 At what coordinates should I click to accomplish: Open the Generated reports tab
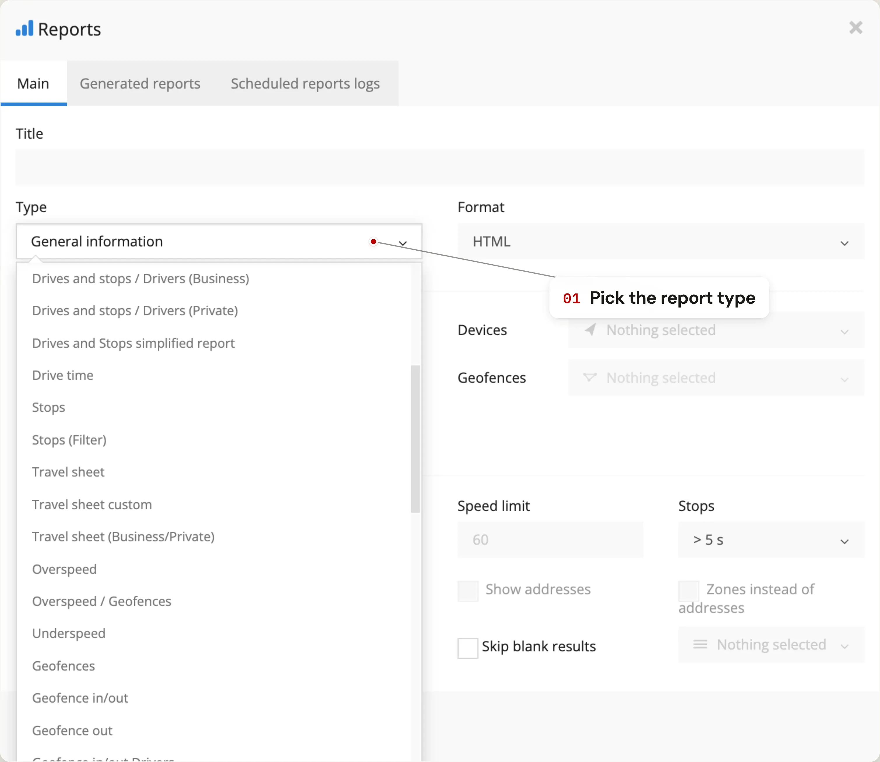[x=140, y=83]
